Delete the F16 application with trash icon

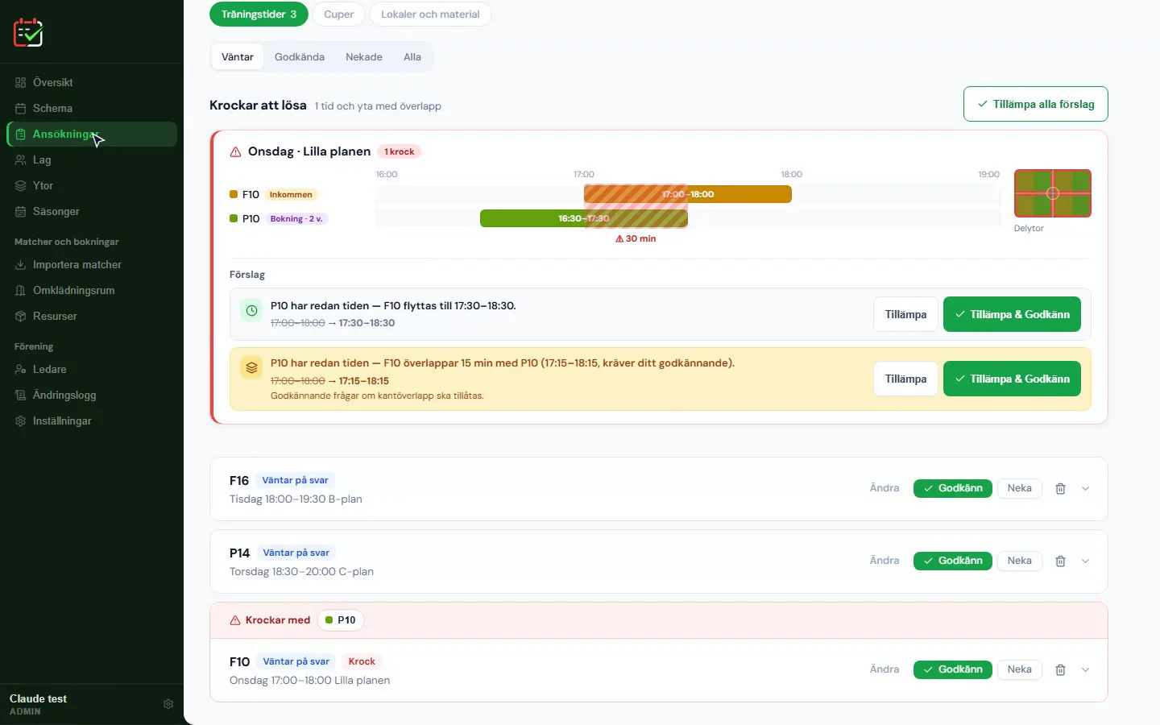tap(1061, 488)
